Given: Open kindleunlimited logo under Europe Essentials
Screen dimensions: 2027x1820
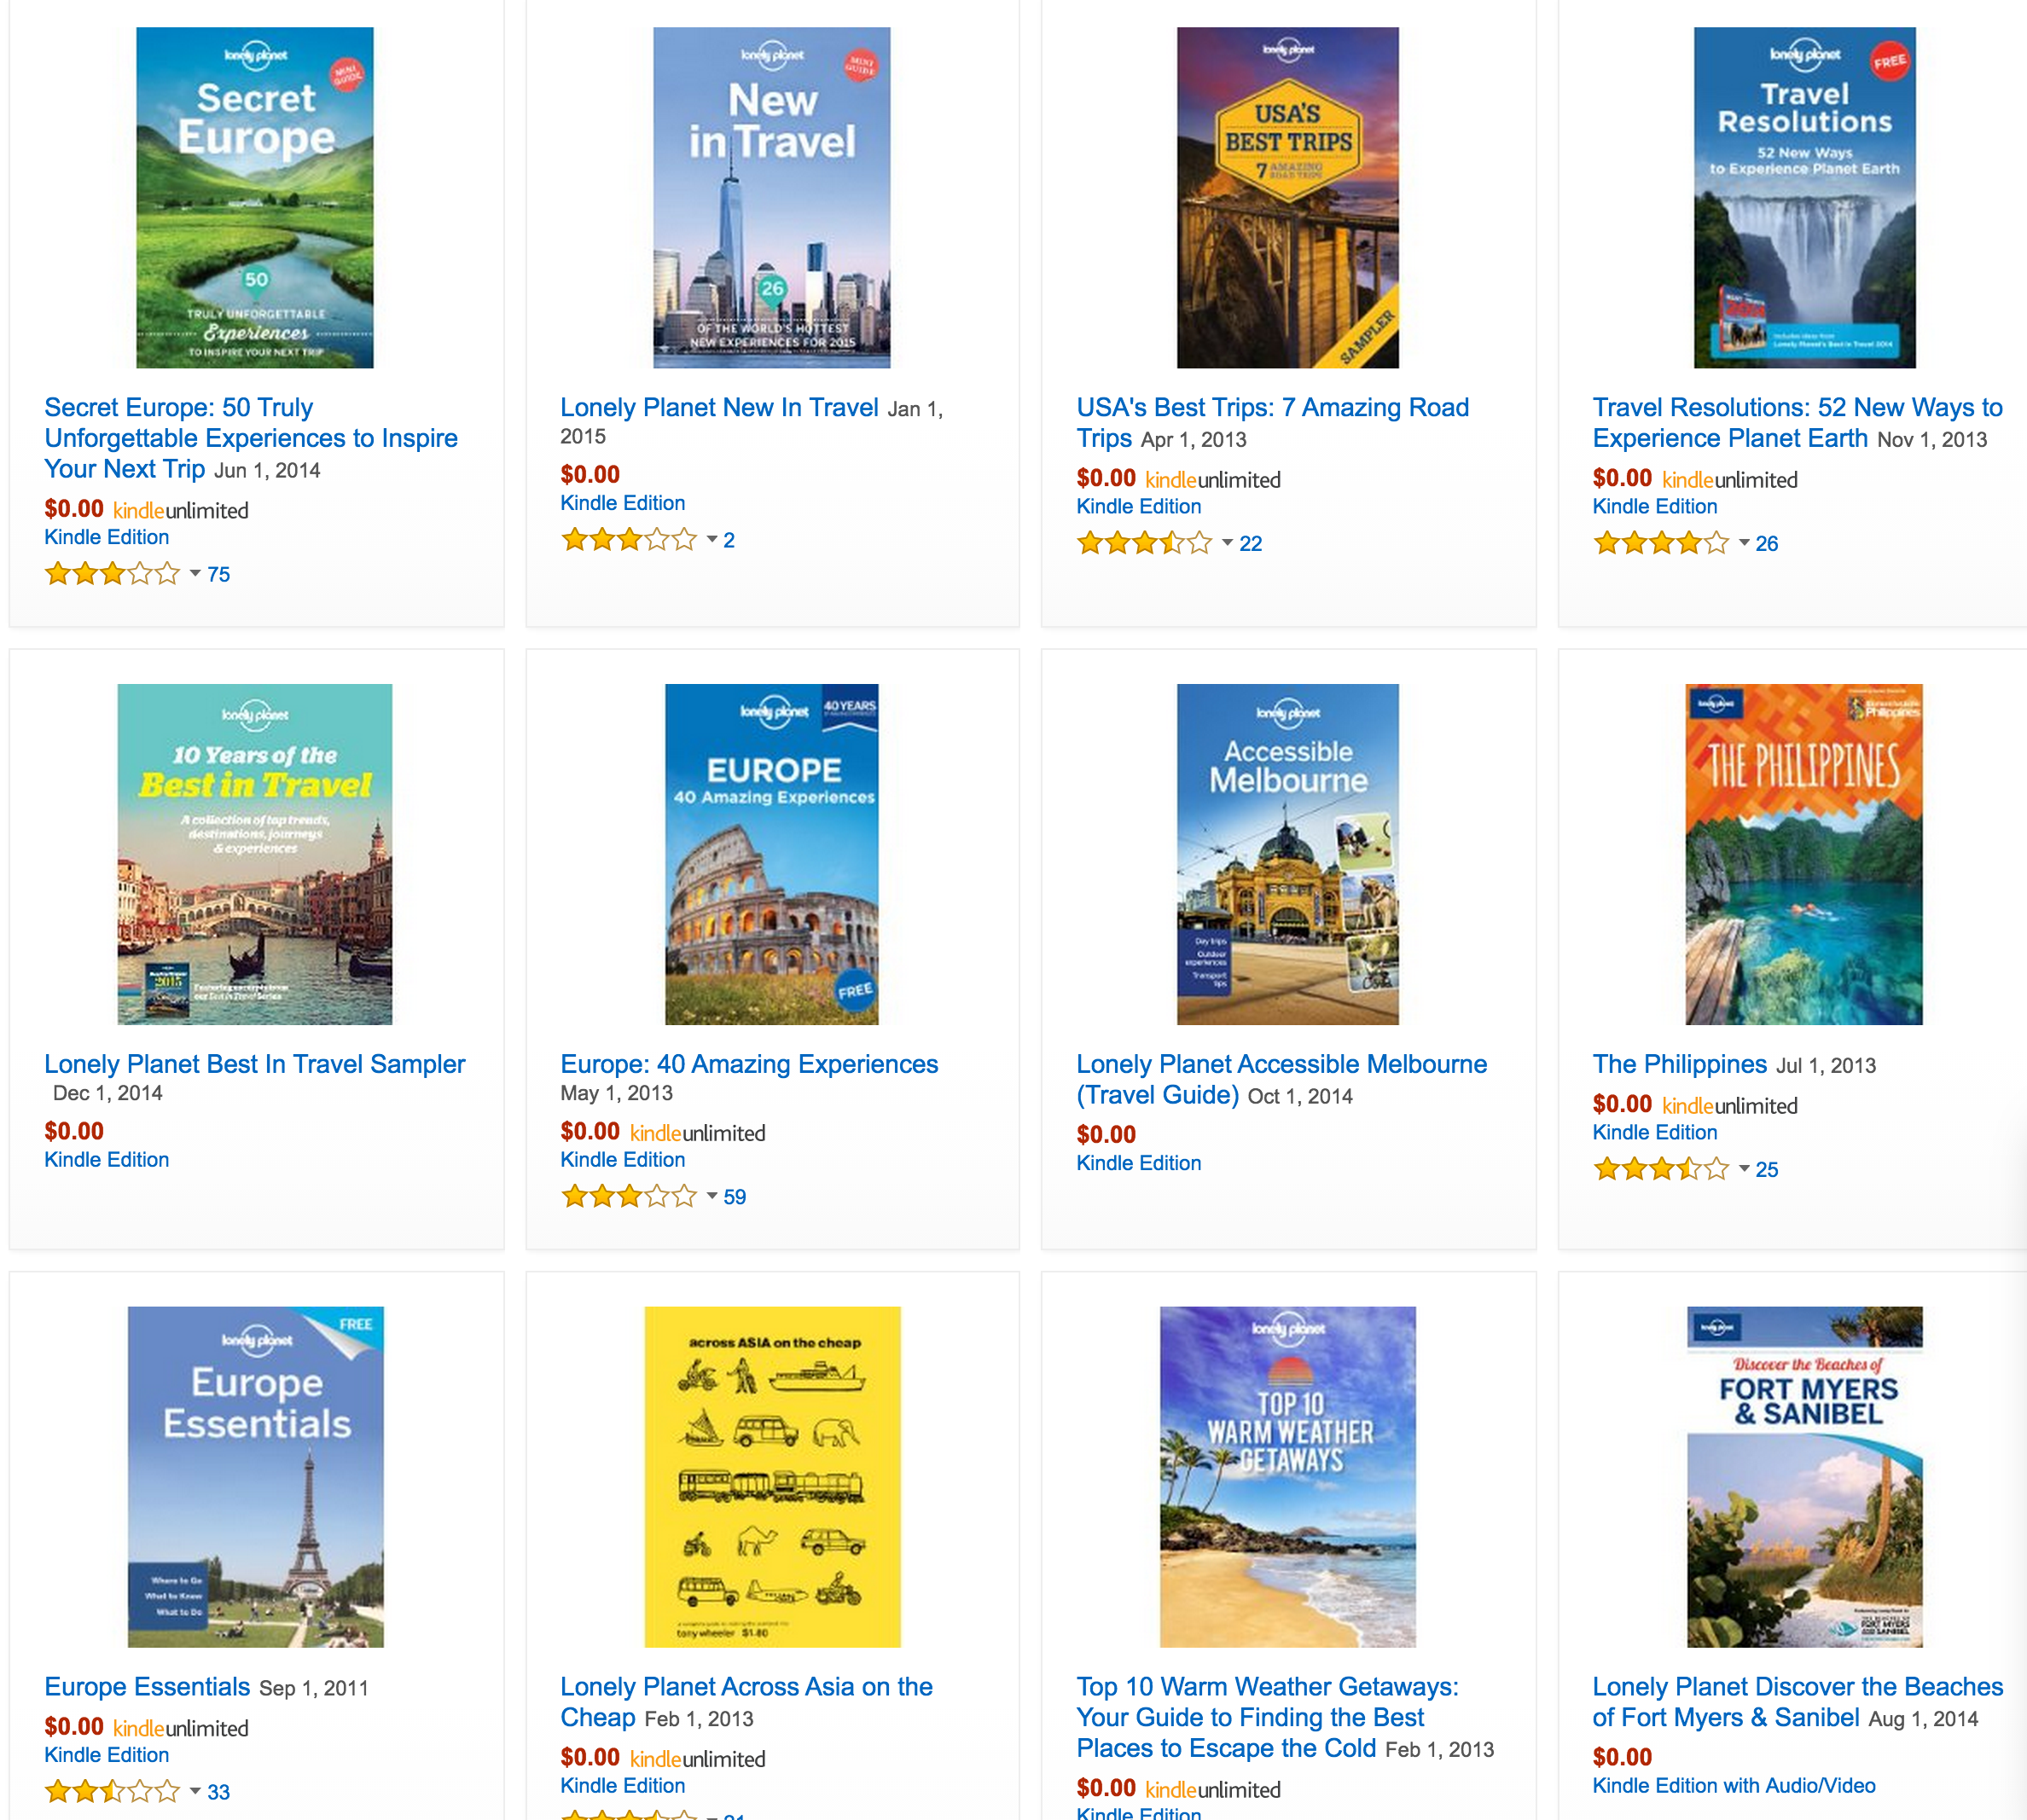Looking at the screenshot, I should click(181, 1728).
